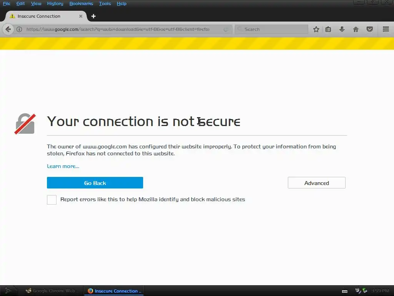The image size is (394, 296).
Task: Check the report errors to Mozilla checkbox
Action: 52,200
